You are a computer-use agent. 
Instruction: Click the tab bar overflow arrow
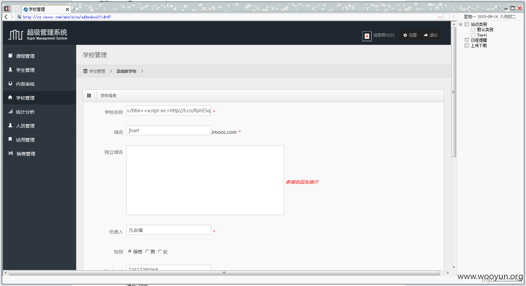pyautogui.click(x=499, y=8)
